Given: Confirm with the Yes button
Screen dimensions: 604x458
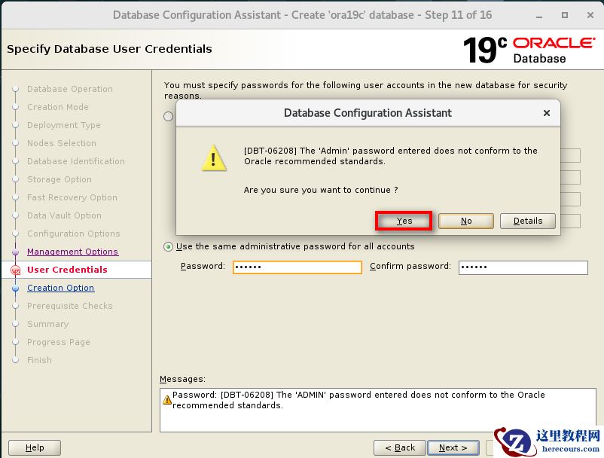Looking at the screenshot, I should coord(404,221).
